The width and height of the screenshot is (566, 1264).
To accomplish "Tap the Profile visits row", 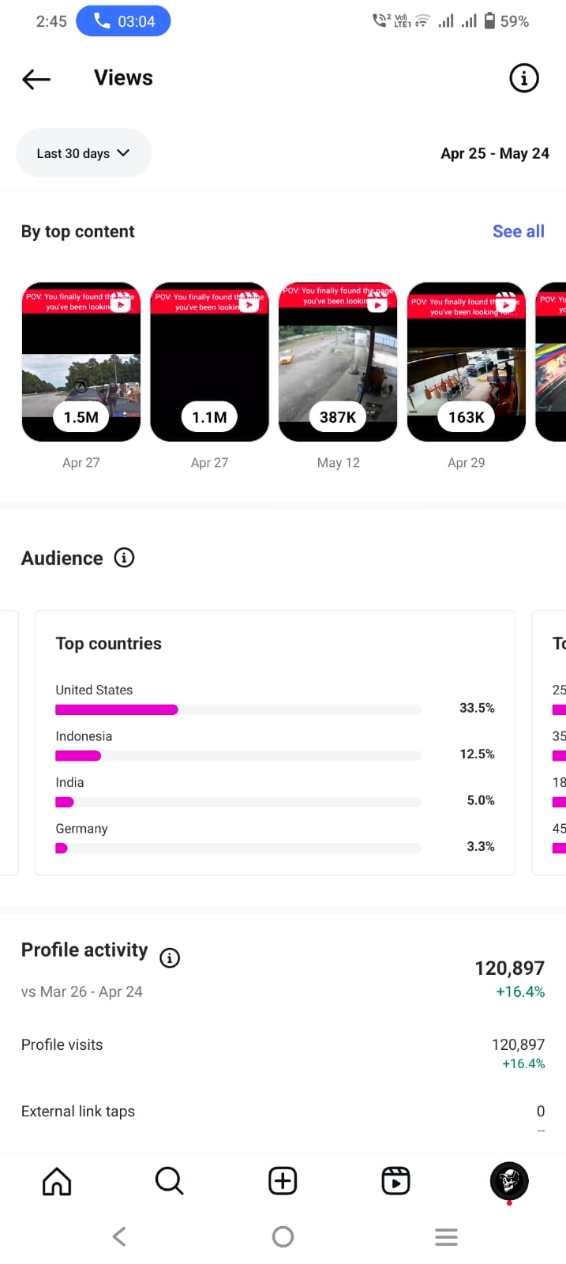I will click(283, 1045).
